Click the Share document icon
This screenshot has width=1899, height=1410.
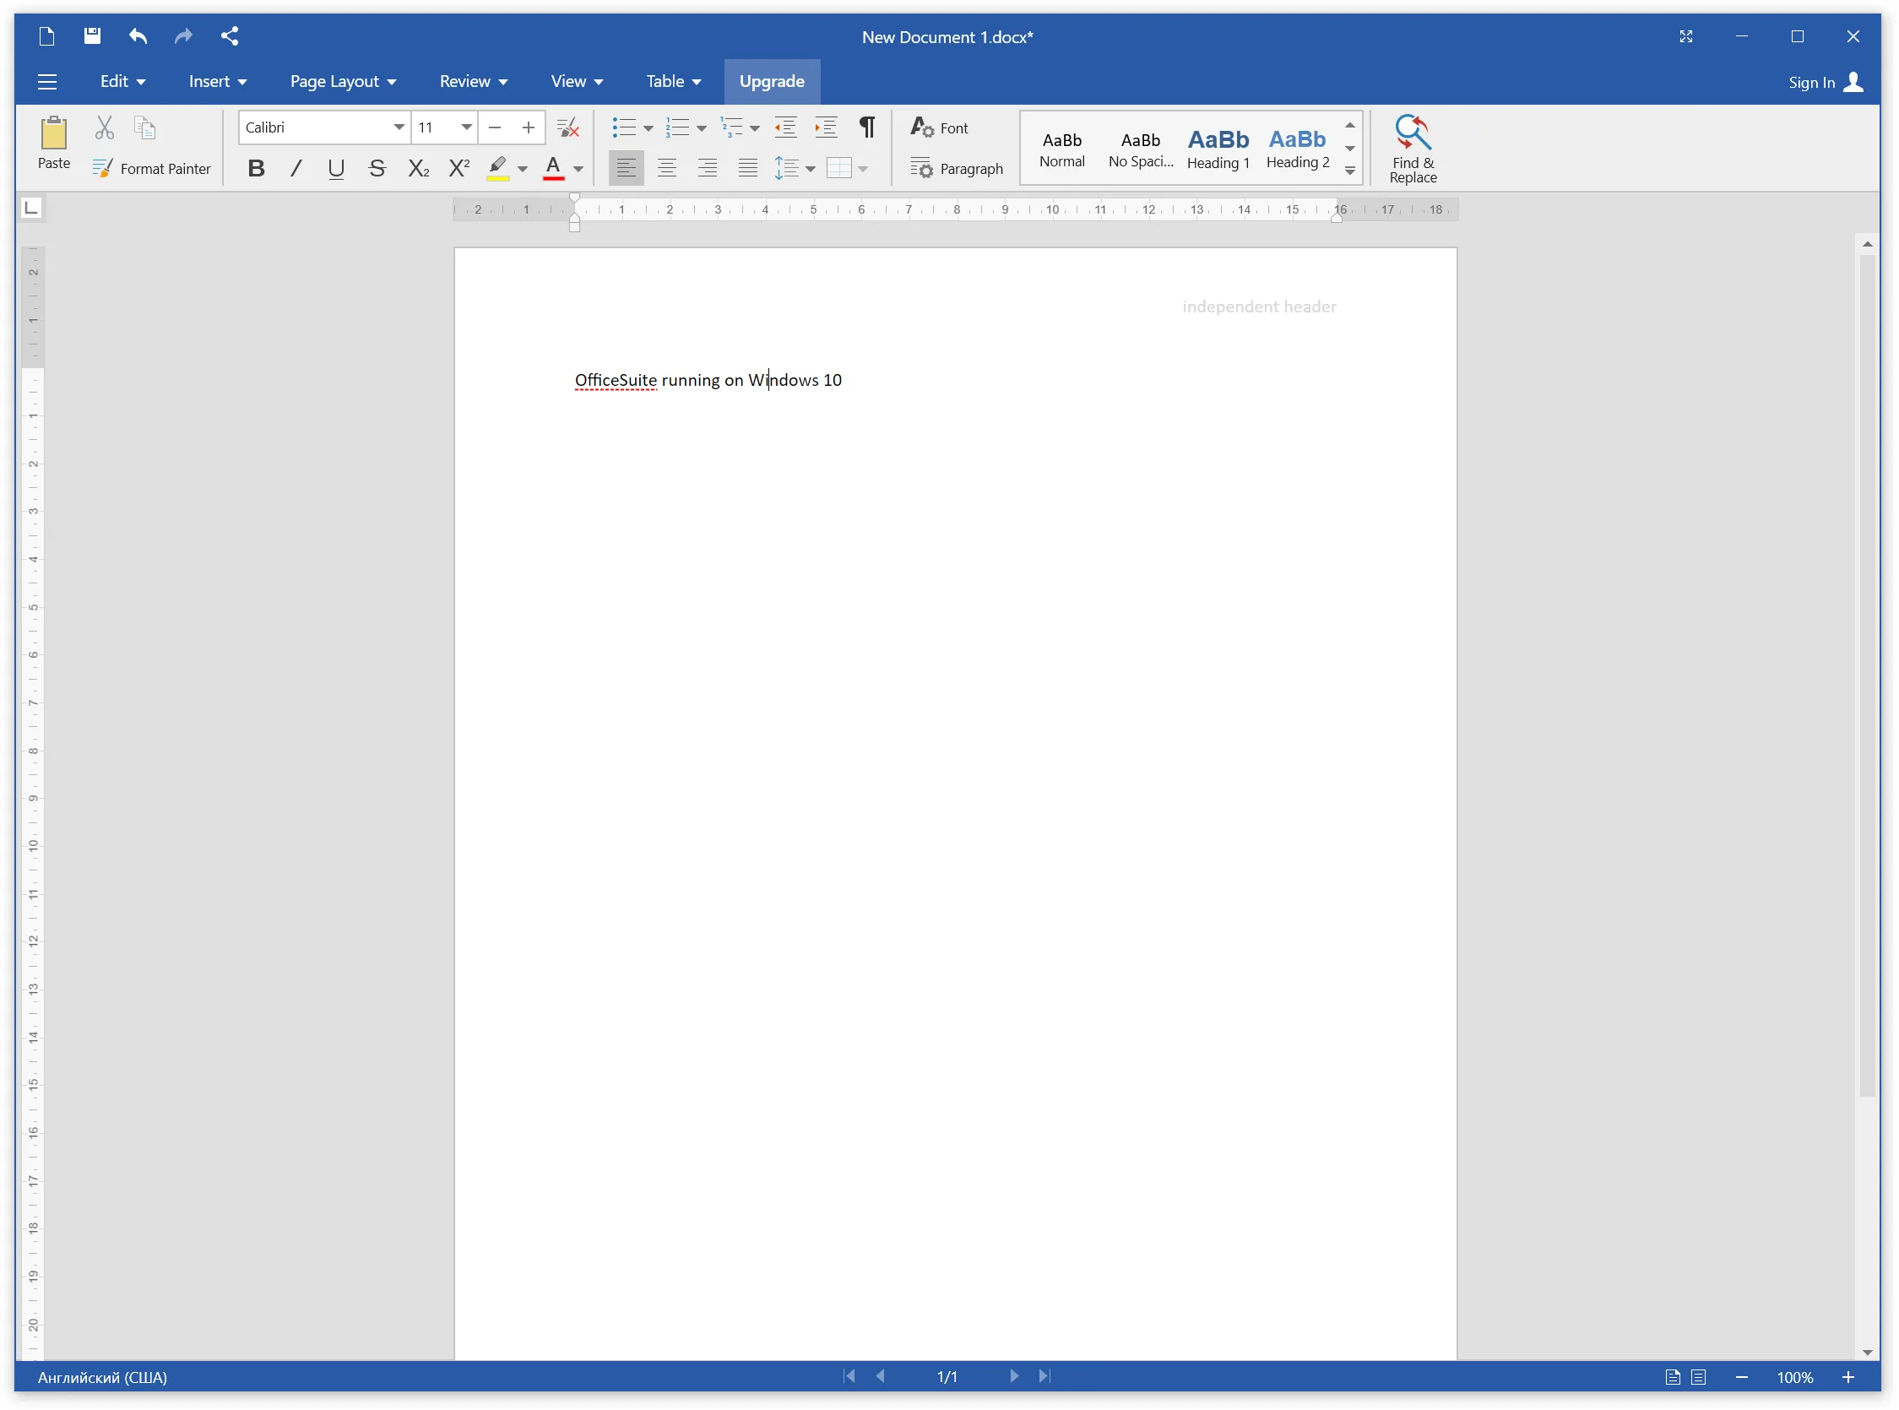pos(228,35)
